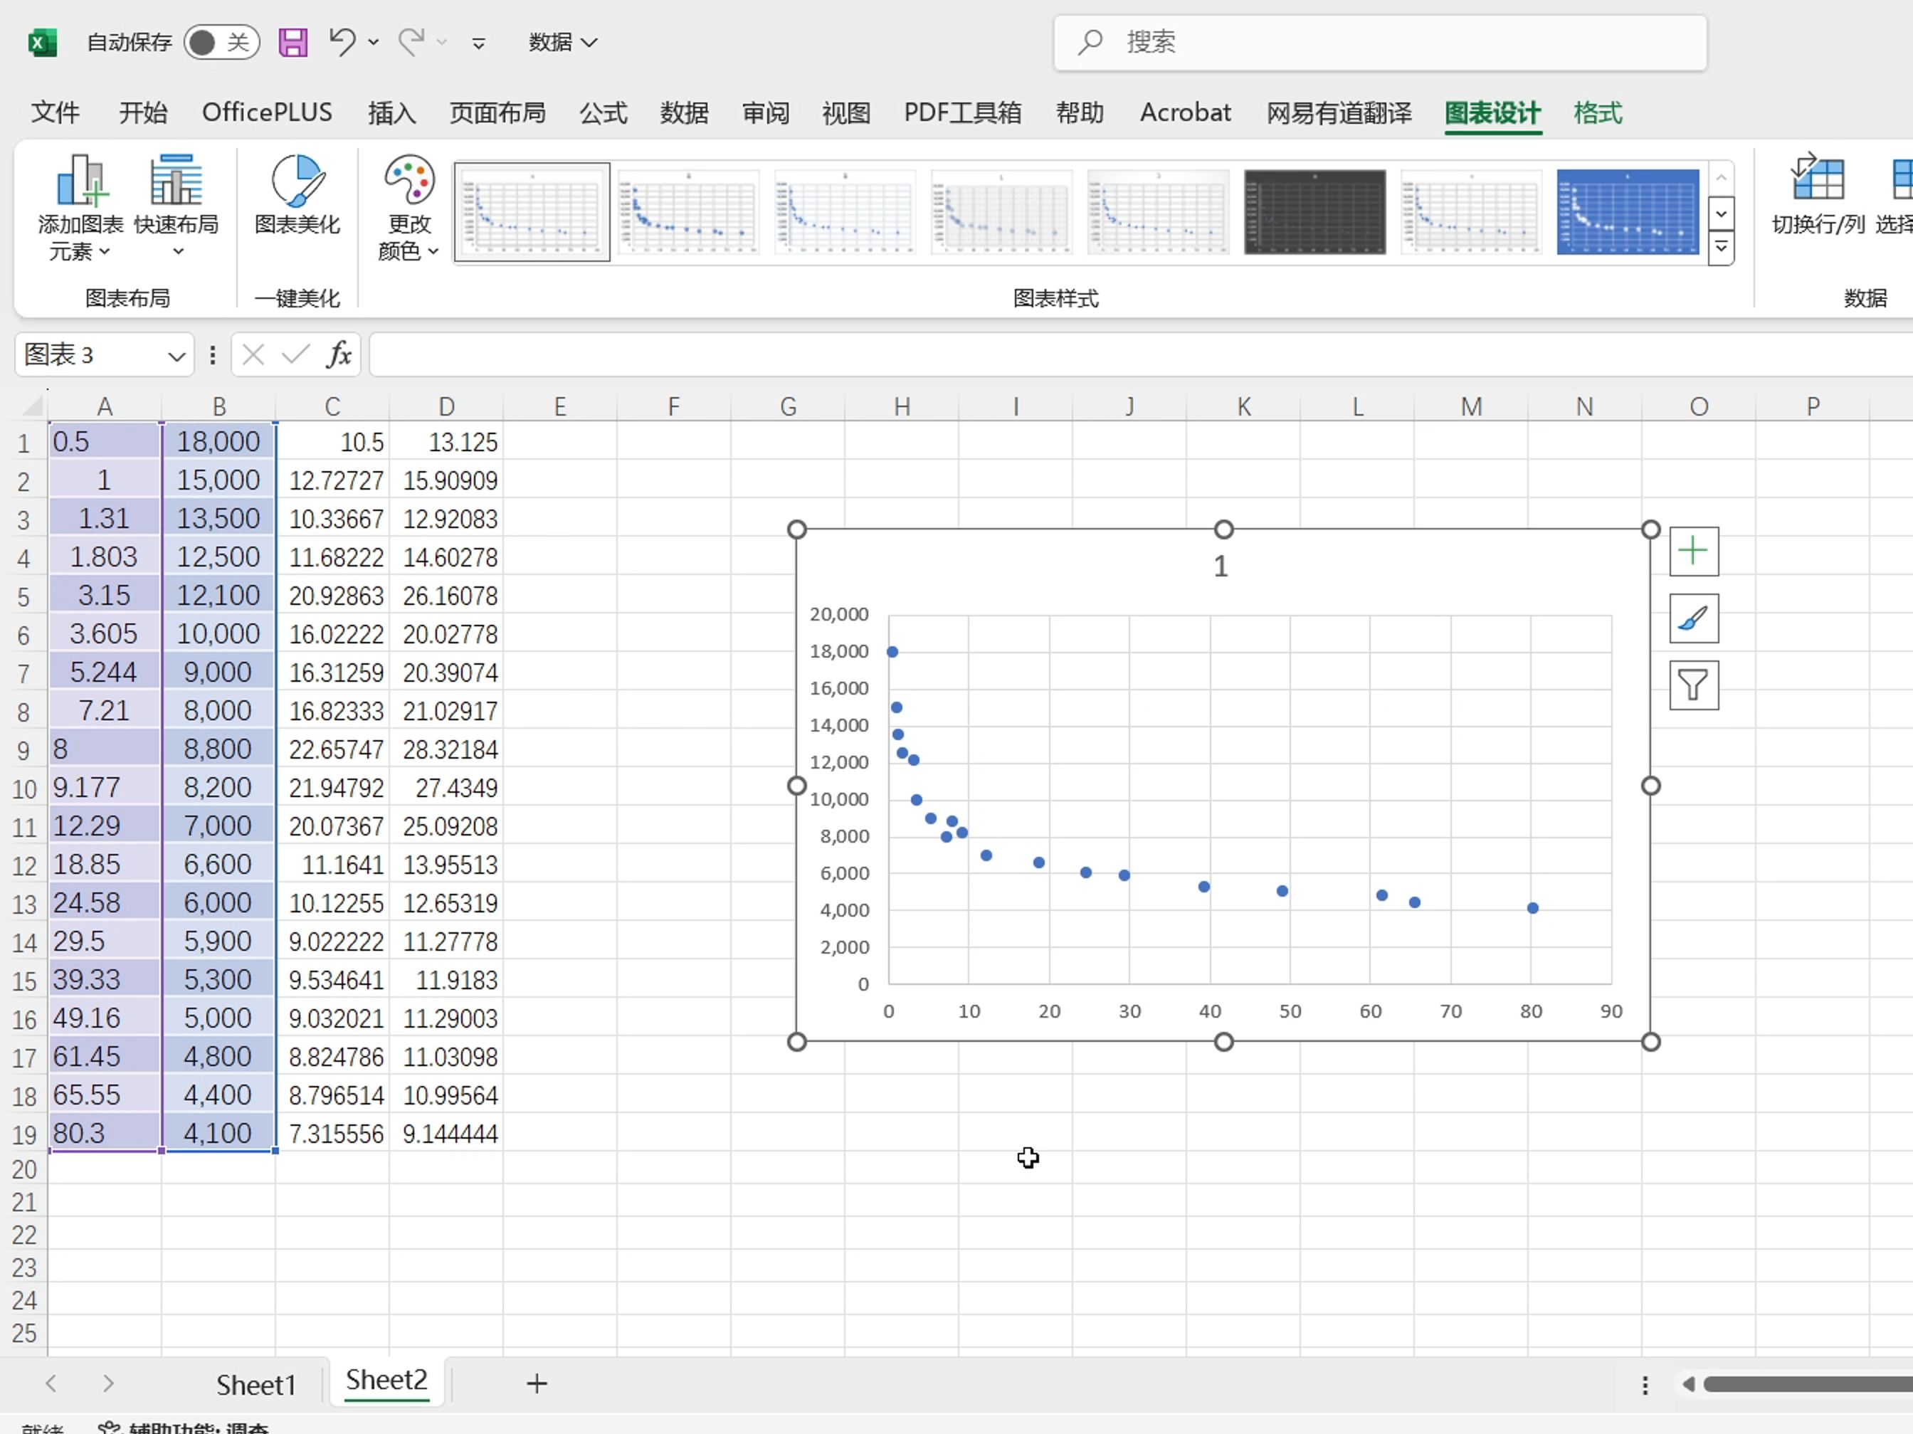Click the Sheet2 tab

(386, 1381)
